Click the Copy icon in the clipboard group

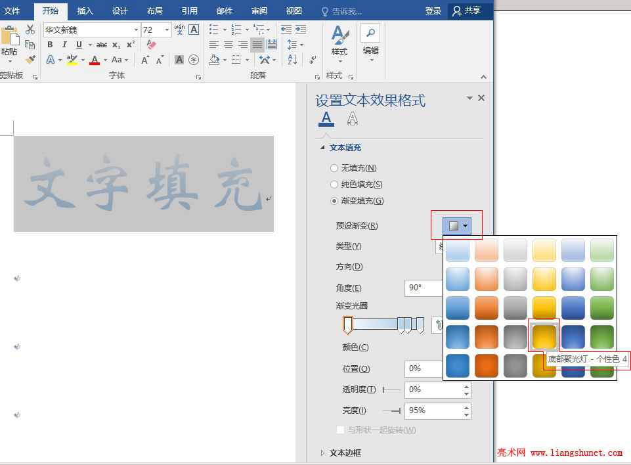[x=30, y=44]
